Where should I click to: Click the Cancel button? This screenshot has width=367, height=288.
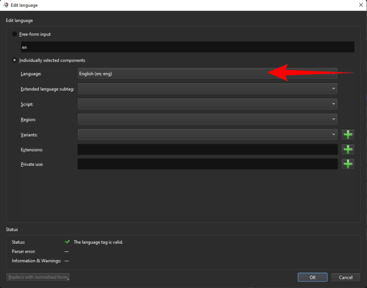[345, 277]
